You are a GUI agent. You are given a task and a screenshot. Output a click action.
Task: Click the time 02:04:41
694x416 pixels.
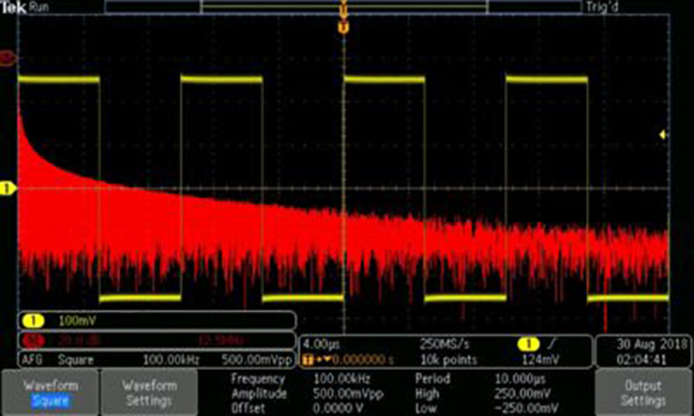point(641,360)
